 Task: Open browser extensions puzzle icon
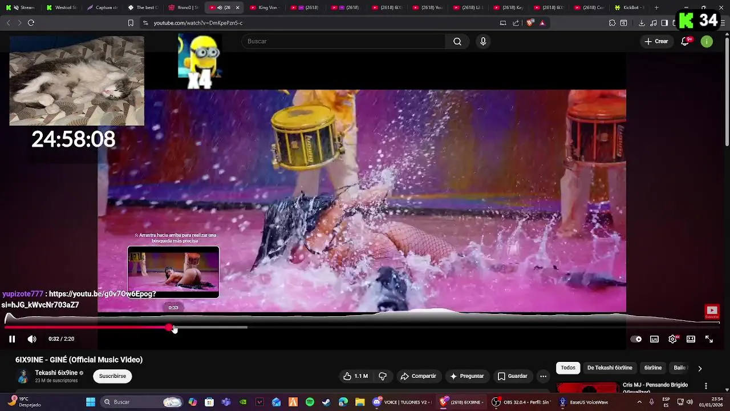pos(612,23)
